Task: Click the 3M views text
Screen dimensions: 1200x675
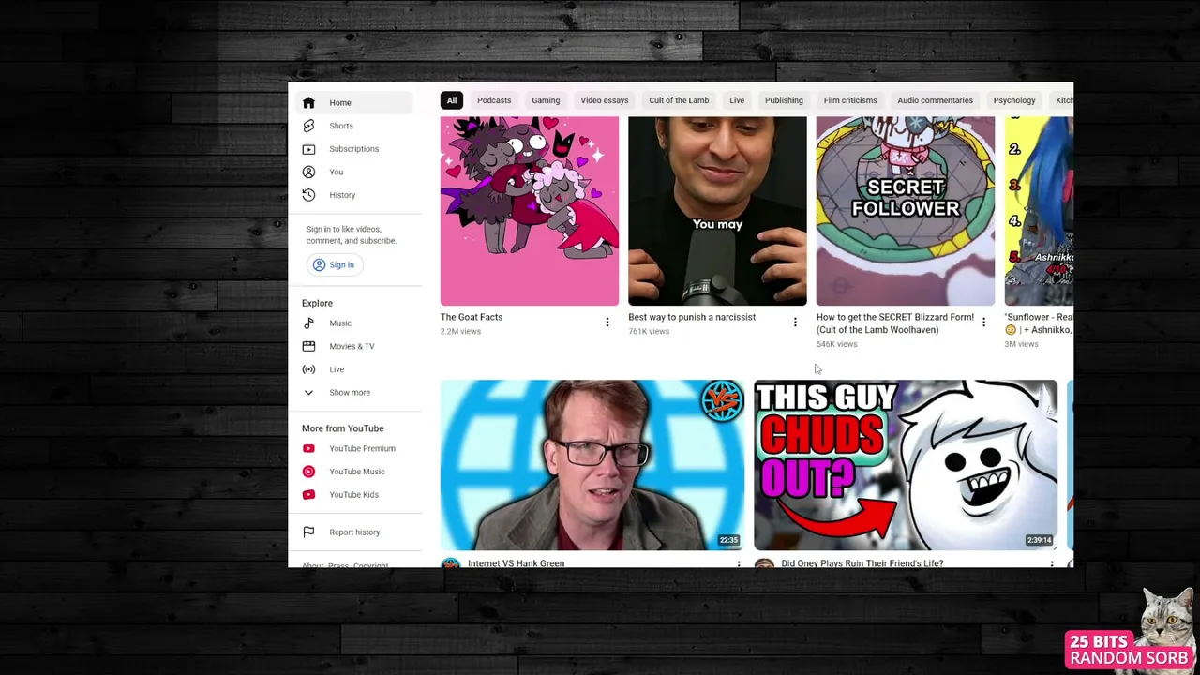Action: tap(1022, 344)
